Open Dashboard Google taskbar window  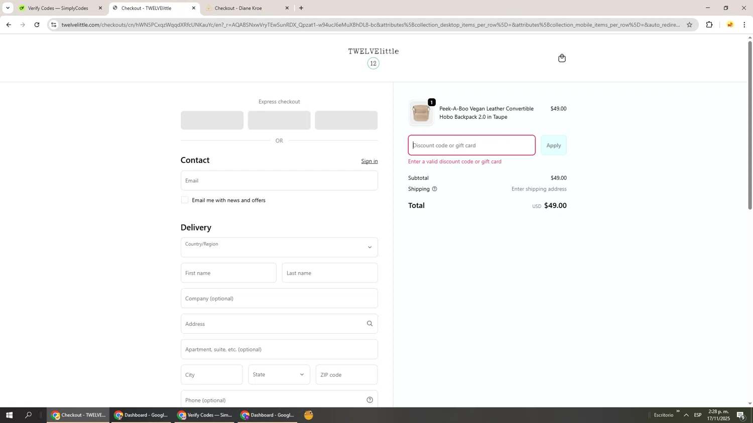[142, 415]
